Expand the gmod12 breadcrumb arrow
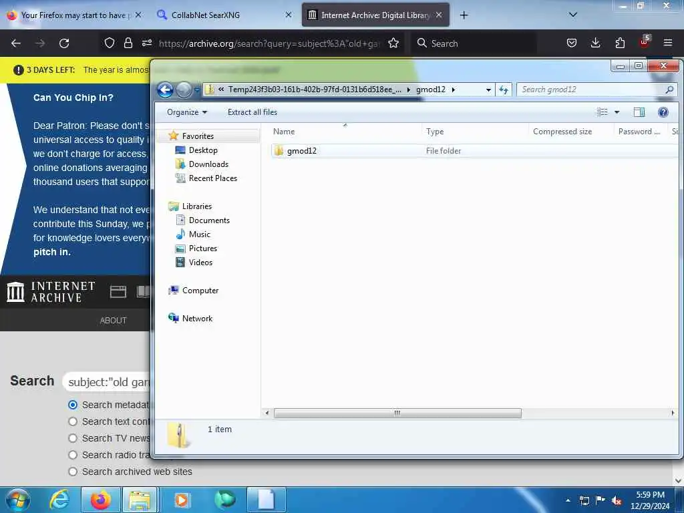Screen dimensions: 684x513 pos(454,90)
